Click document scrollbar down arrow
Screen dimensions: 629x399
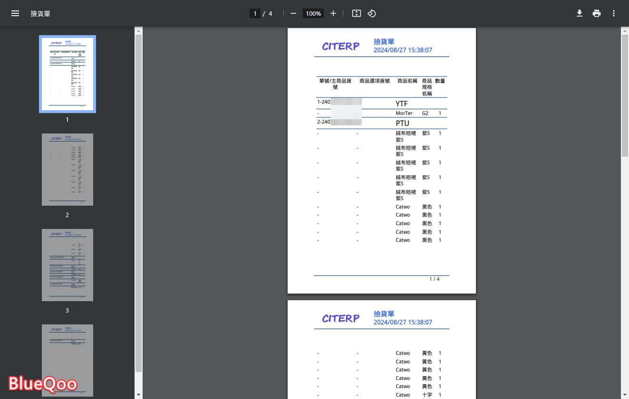click(625, 394)
